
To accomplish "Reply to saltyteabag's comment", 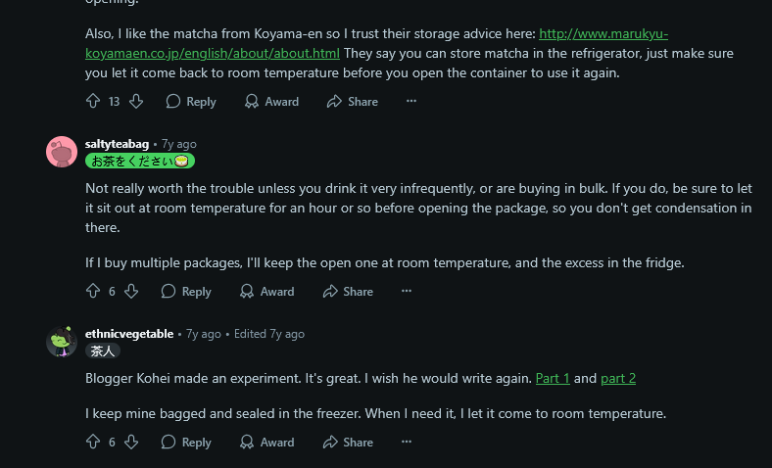I will 186,292.
